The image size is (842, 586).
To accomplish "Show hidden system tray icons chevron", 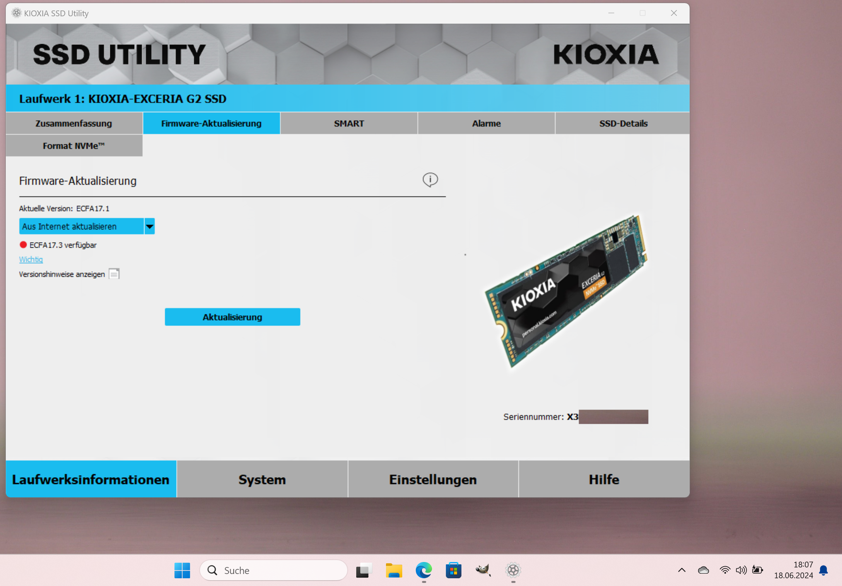I will [x=682, y=570].
